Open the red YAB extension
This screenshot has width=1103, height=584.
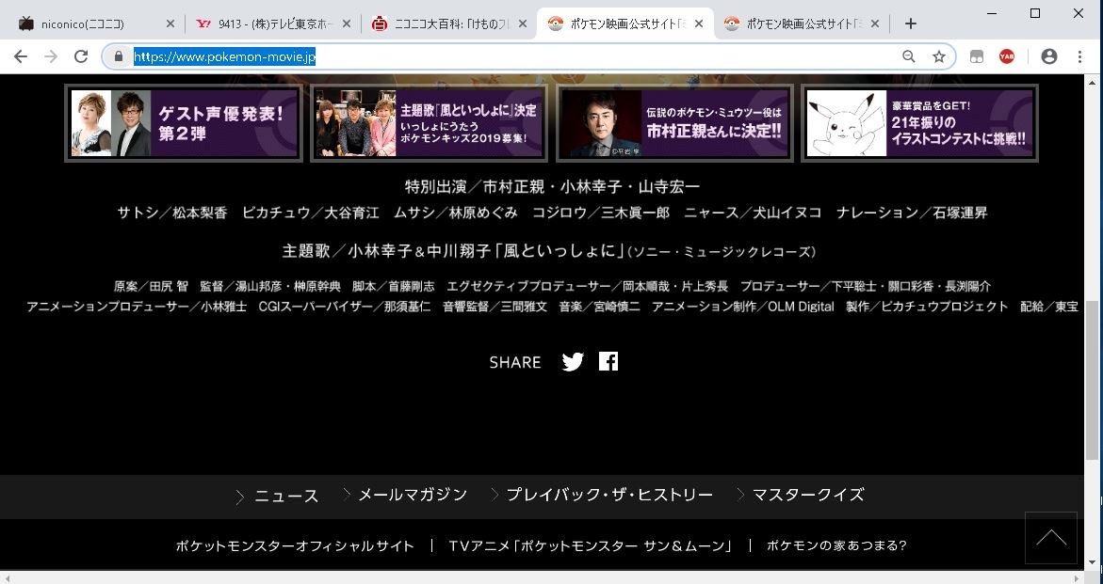[1007, 56]
